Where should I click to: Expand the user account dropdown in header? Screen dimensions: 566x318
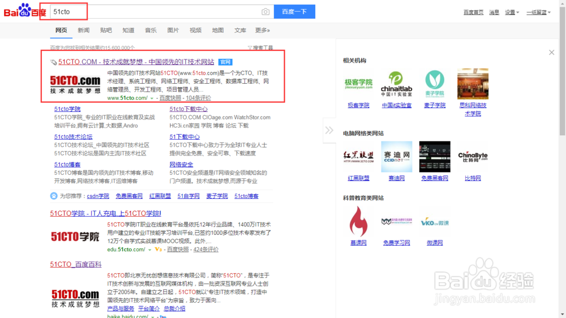point(538,12)
